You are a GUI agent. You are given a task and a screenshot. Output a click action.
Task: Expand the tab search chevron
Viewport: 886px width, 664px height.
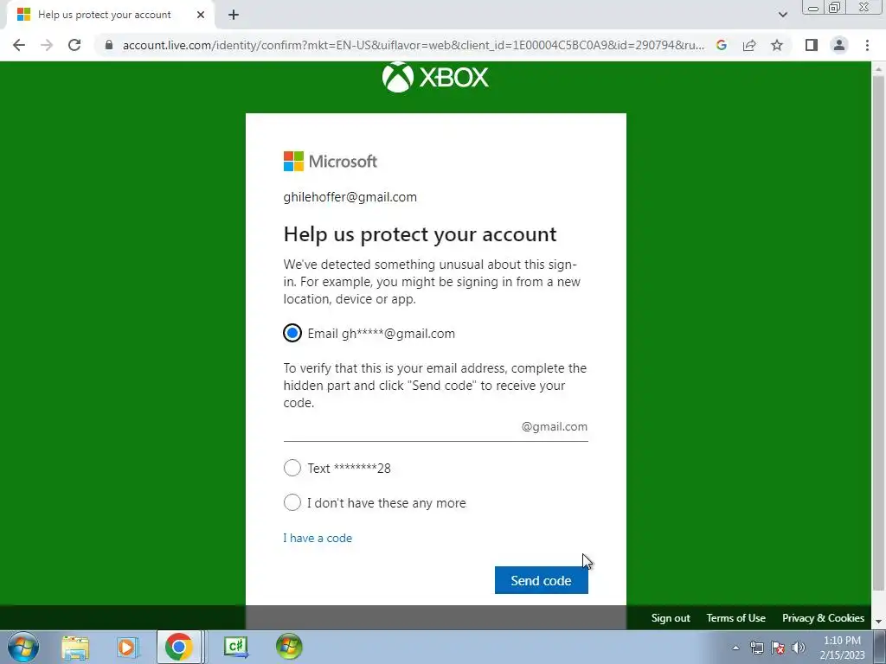782,16
